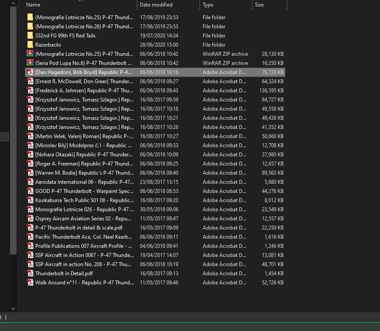Select Pacific Thunderbolt Ace, Col. Neel Kearby name
Screen dimensions: 380x331
point(84,237)
